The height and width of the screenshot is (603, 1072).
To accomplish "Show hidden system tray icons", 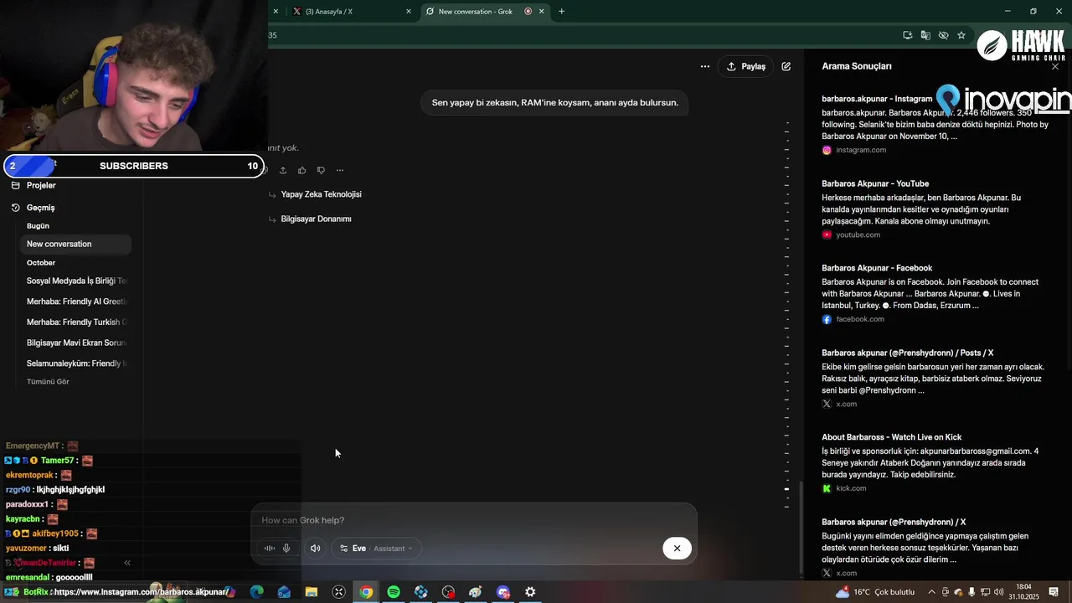I will [931, 592].
